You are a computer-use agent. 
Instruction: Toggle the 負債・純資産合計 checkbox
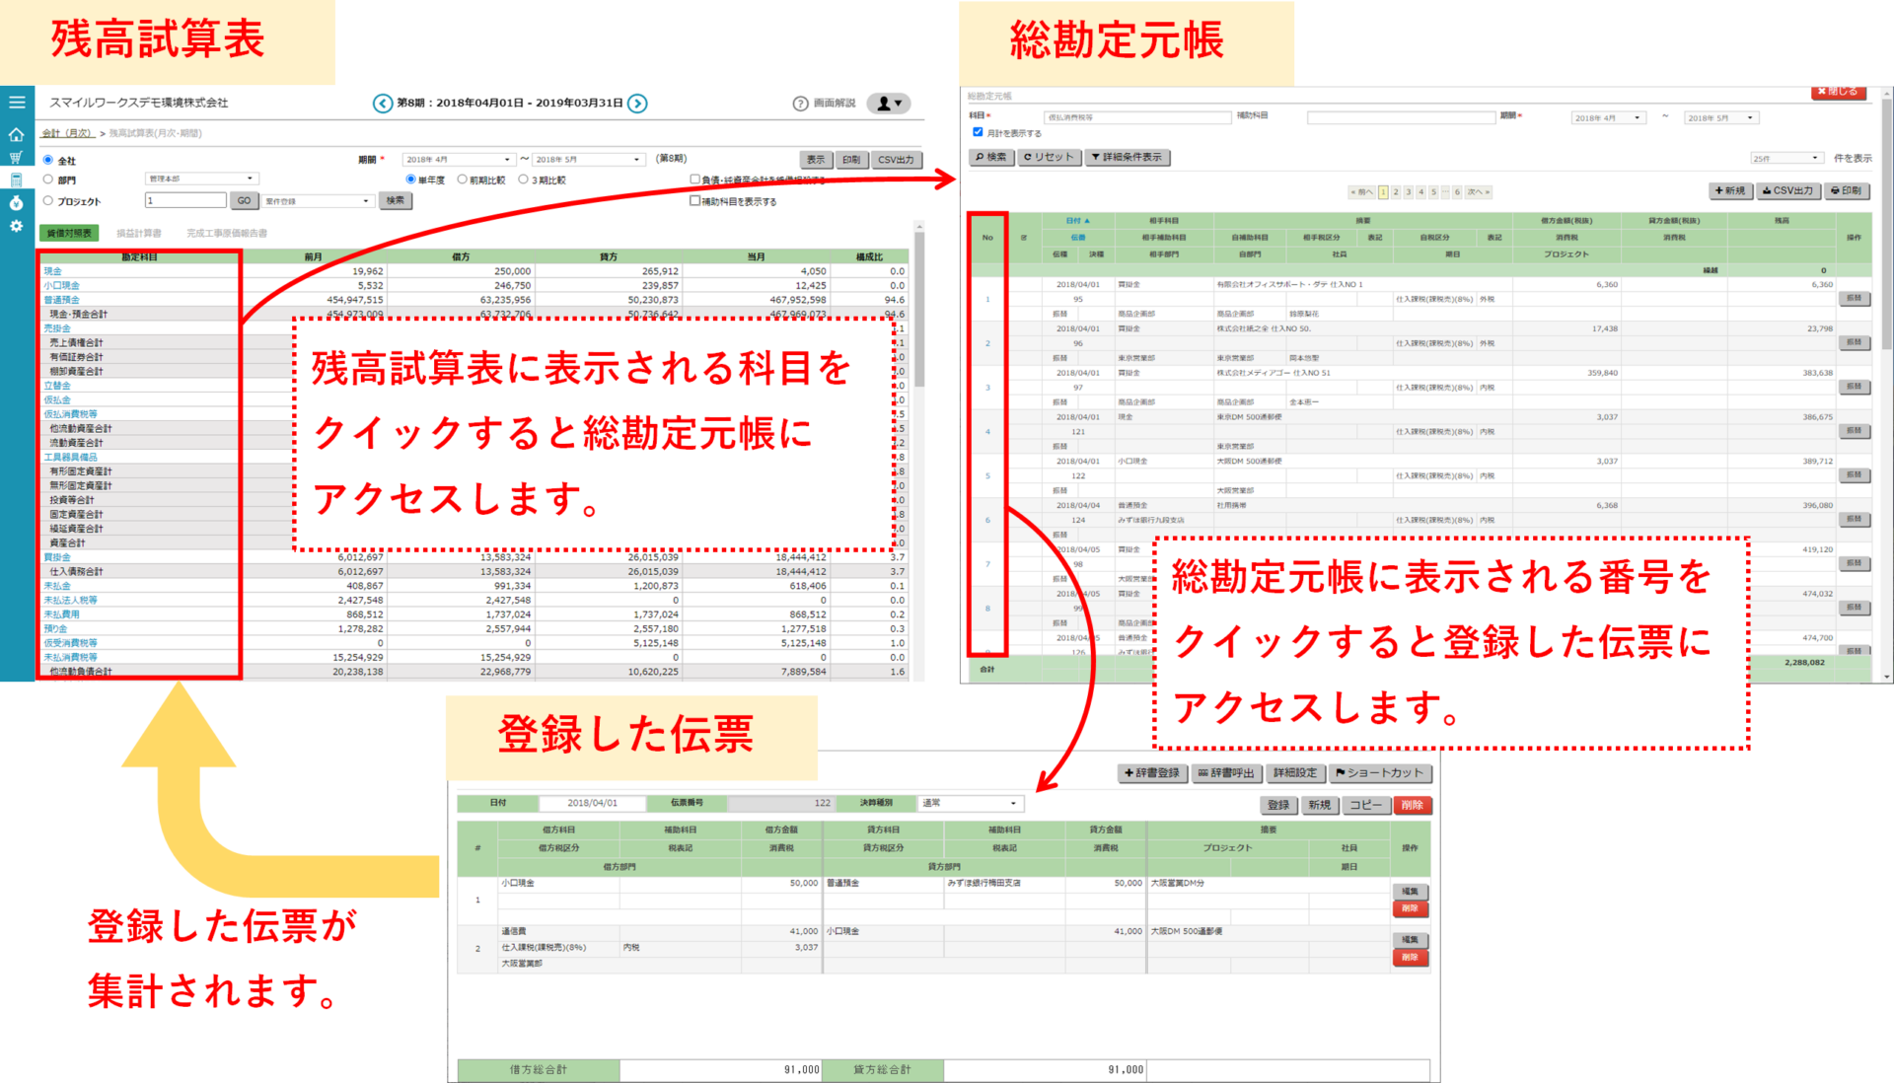tap(694, 180)
